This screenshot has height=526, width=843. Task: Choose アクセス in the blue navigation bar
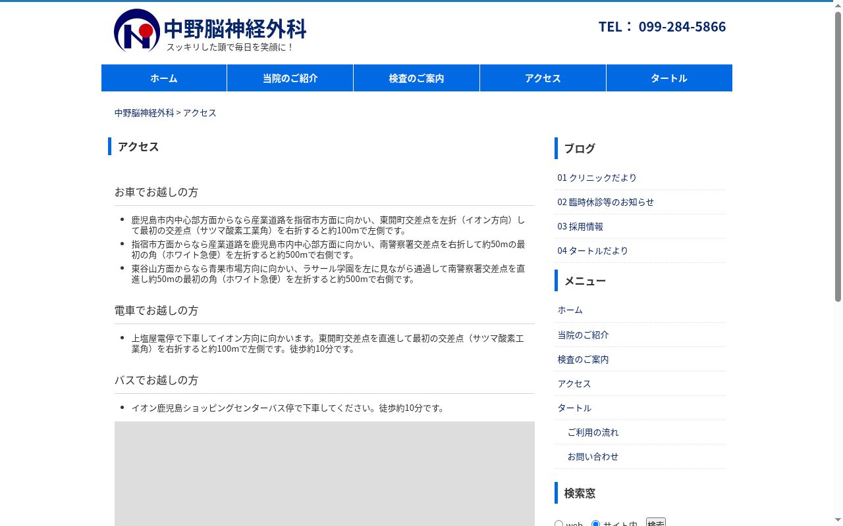(543, 78)
